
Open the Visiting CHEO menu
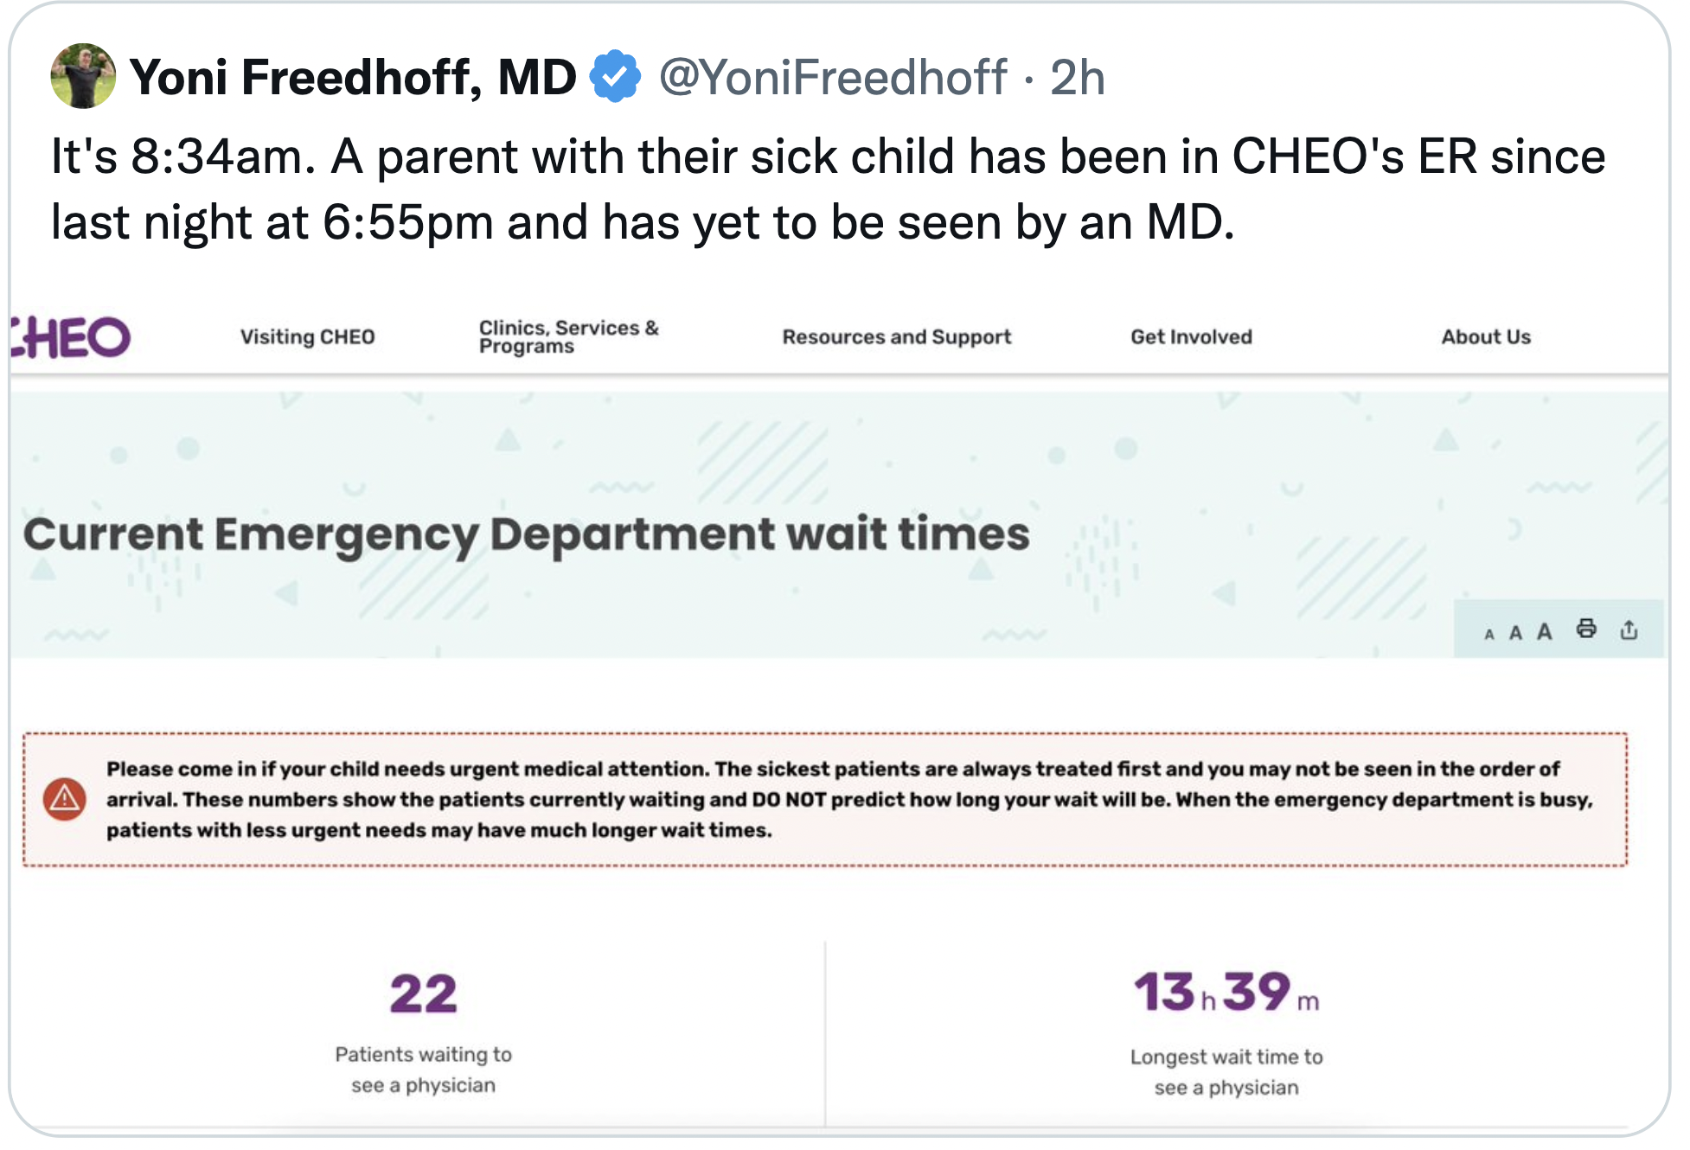[x=307, y=337]
